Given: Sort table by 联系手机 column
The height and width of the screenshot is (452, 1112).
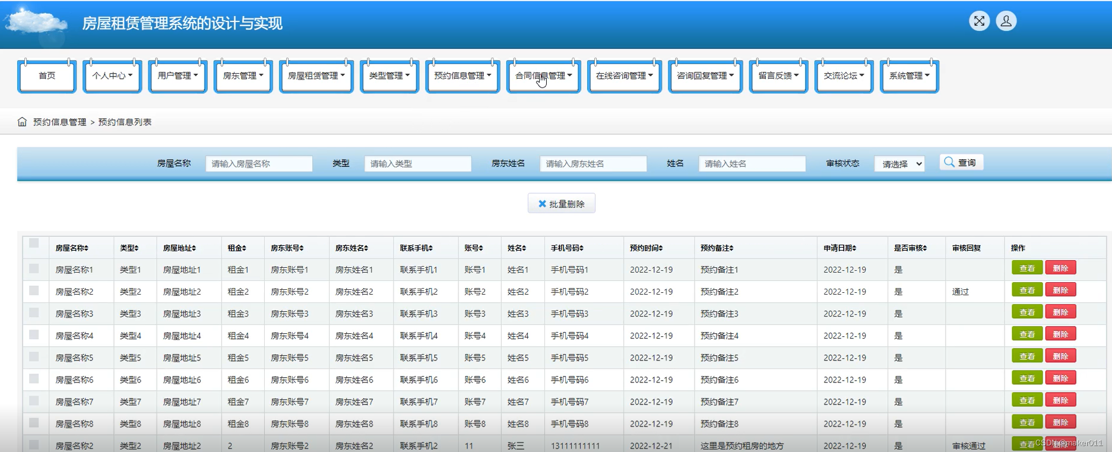Looking at the screenshot, I should [416, 248].
